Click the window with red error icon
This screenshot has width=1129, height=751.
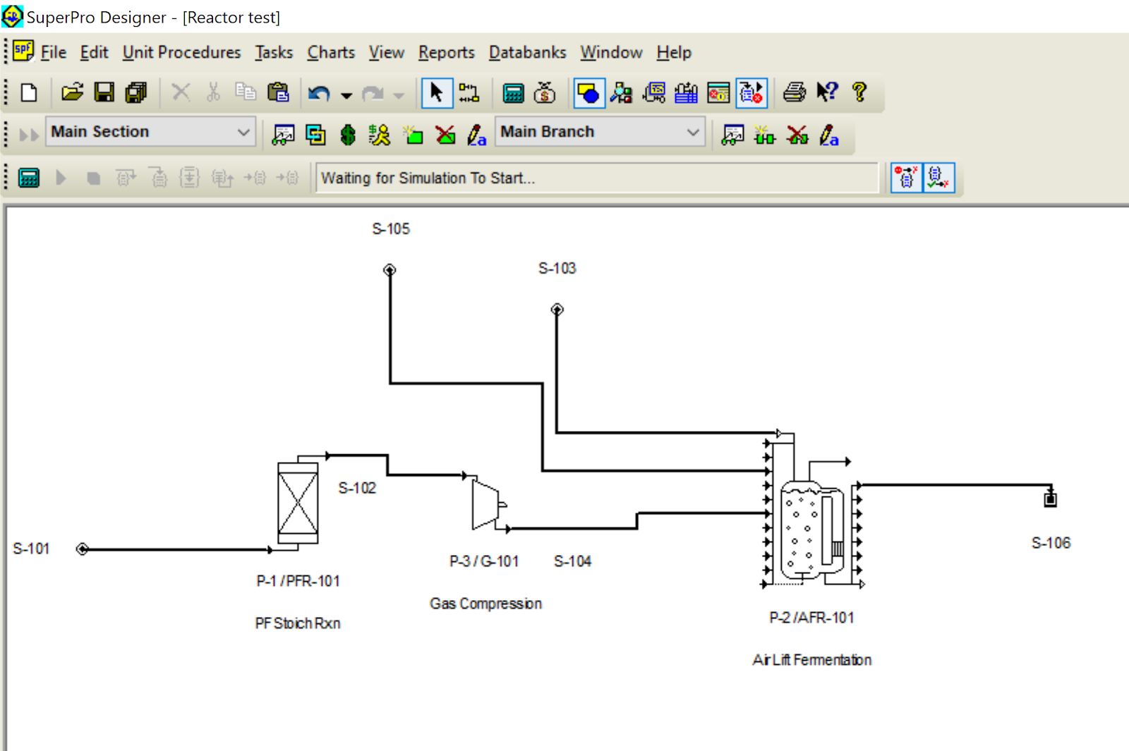click(x=718, y=92)
